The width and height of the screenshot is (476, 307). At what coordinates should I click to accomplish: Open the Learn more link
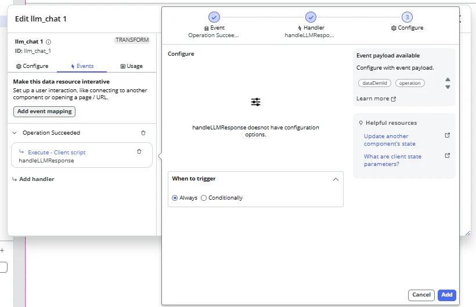click(x=376, y=99)
